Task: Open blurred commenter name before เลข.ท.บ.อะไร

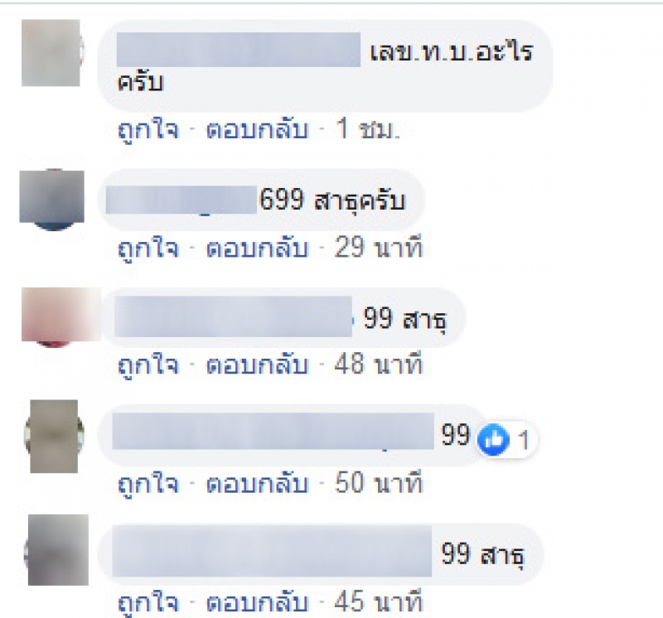Action: 239,50
